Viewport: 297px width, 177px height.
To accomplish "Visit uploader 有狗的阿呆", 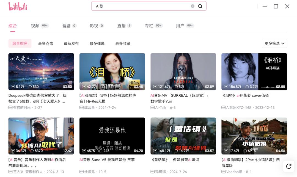I will click(x=22, y=107).
